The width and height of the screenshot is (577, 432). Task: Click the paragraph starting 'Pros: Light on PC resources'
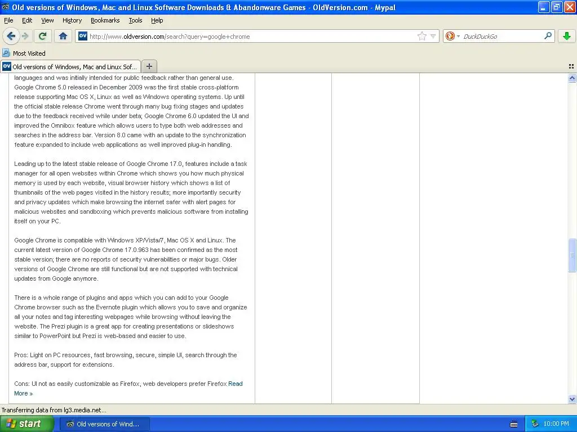click(x=126, y=359)
